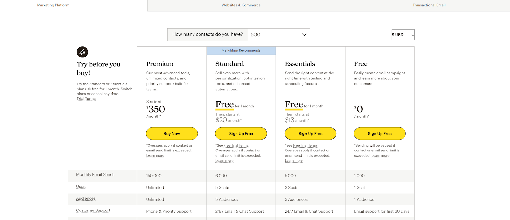The image size is (510, 220).
Task: Click the Overages link under Premium plan
Action: tap(155, 146)
